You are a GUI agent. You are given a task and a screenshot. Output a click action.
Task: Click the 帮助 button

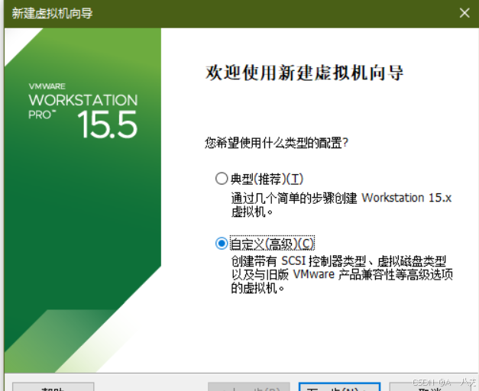click(53, 387)
